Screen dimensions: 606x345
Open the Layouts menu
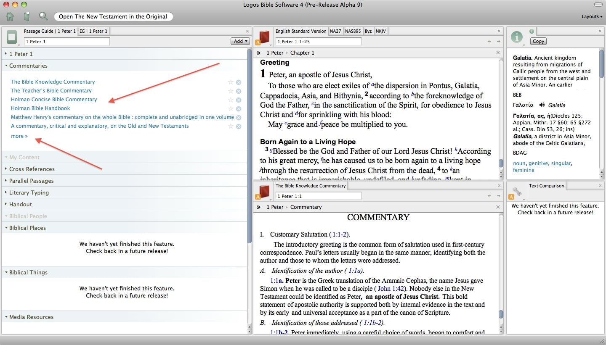[x=592, y=16]
